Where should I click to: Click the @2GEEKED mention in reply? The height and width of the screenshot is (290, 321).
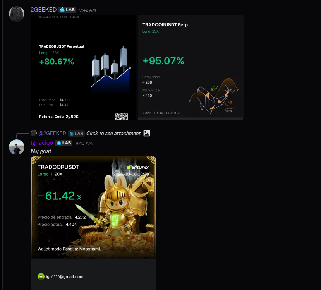(x=52, y=134)
